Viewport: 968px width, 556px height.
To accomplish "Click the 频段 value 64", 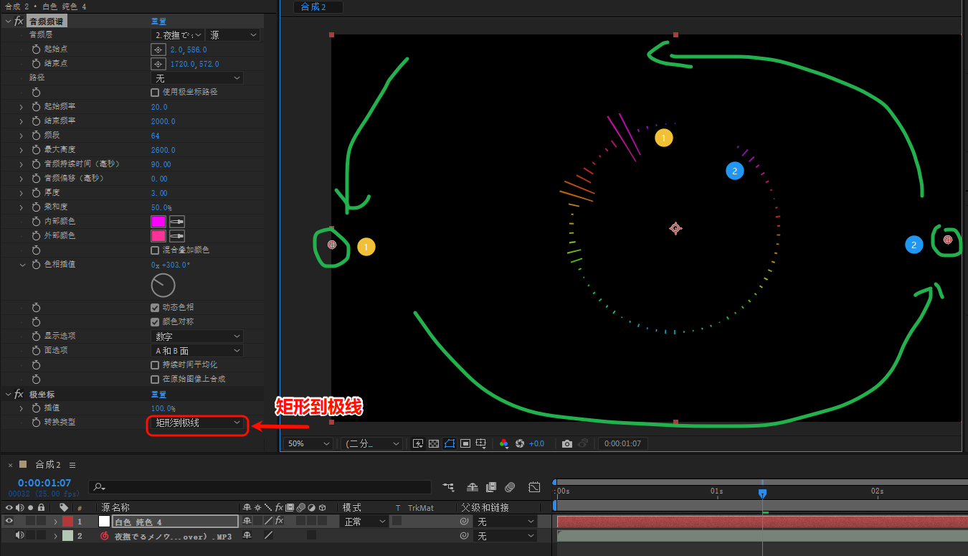I will 156,136.
